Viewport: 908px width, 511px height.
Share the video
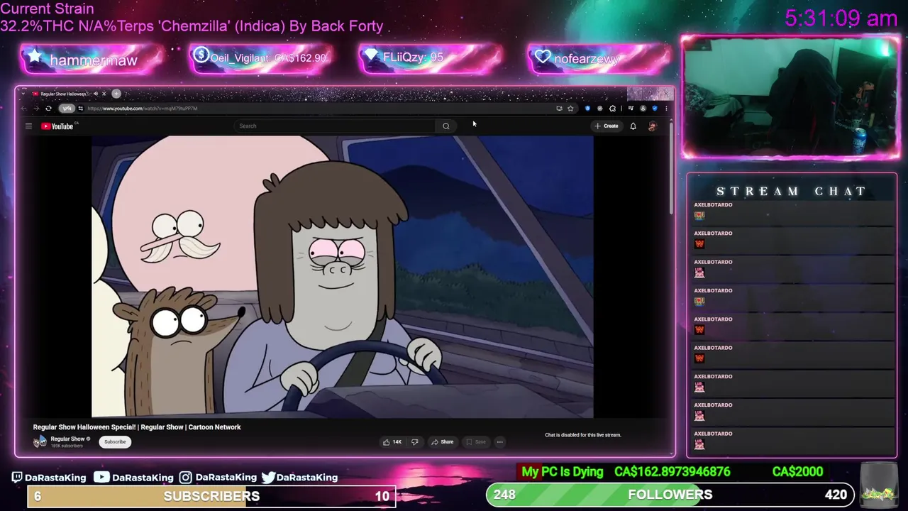pos(442,442)
